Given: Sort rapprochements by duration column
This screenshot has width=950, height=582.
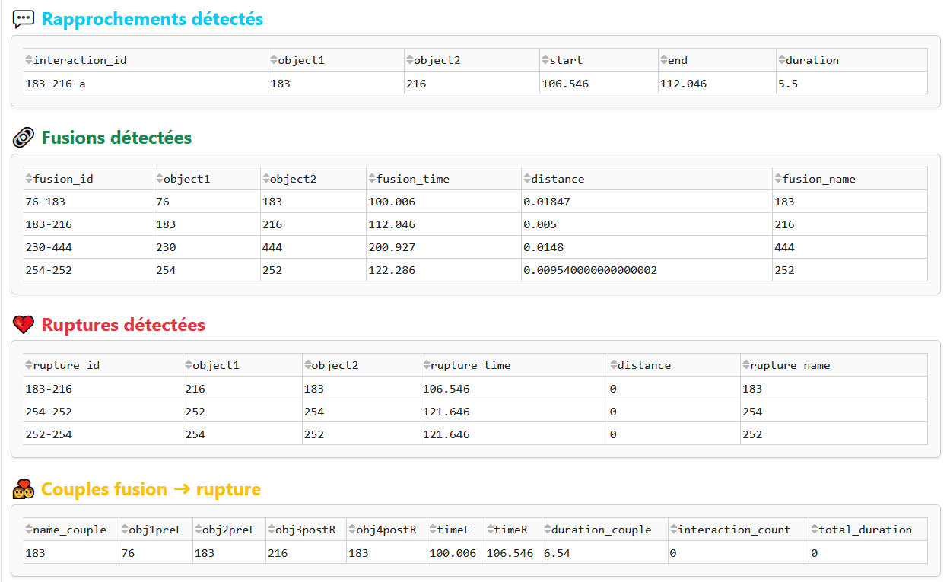Looking at the screenshot, I should (781, 60).
